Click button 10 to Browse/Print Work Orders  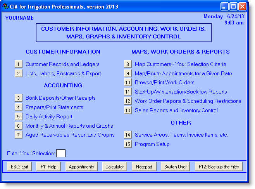(x=128, y=82)
